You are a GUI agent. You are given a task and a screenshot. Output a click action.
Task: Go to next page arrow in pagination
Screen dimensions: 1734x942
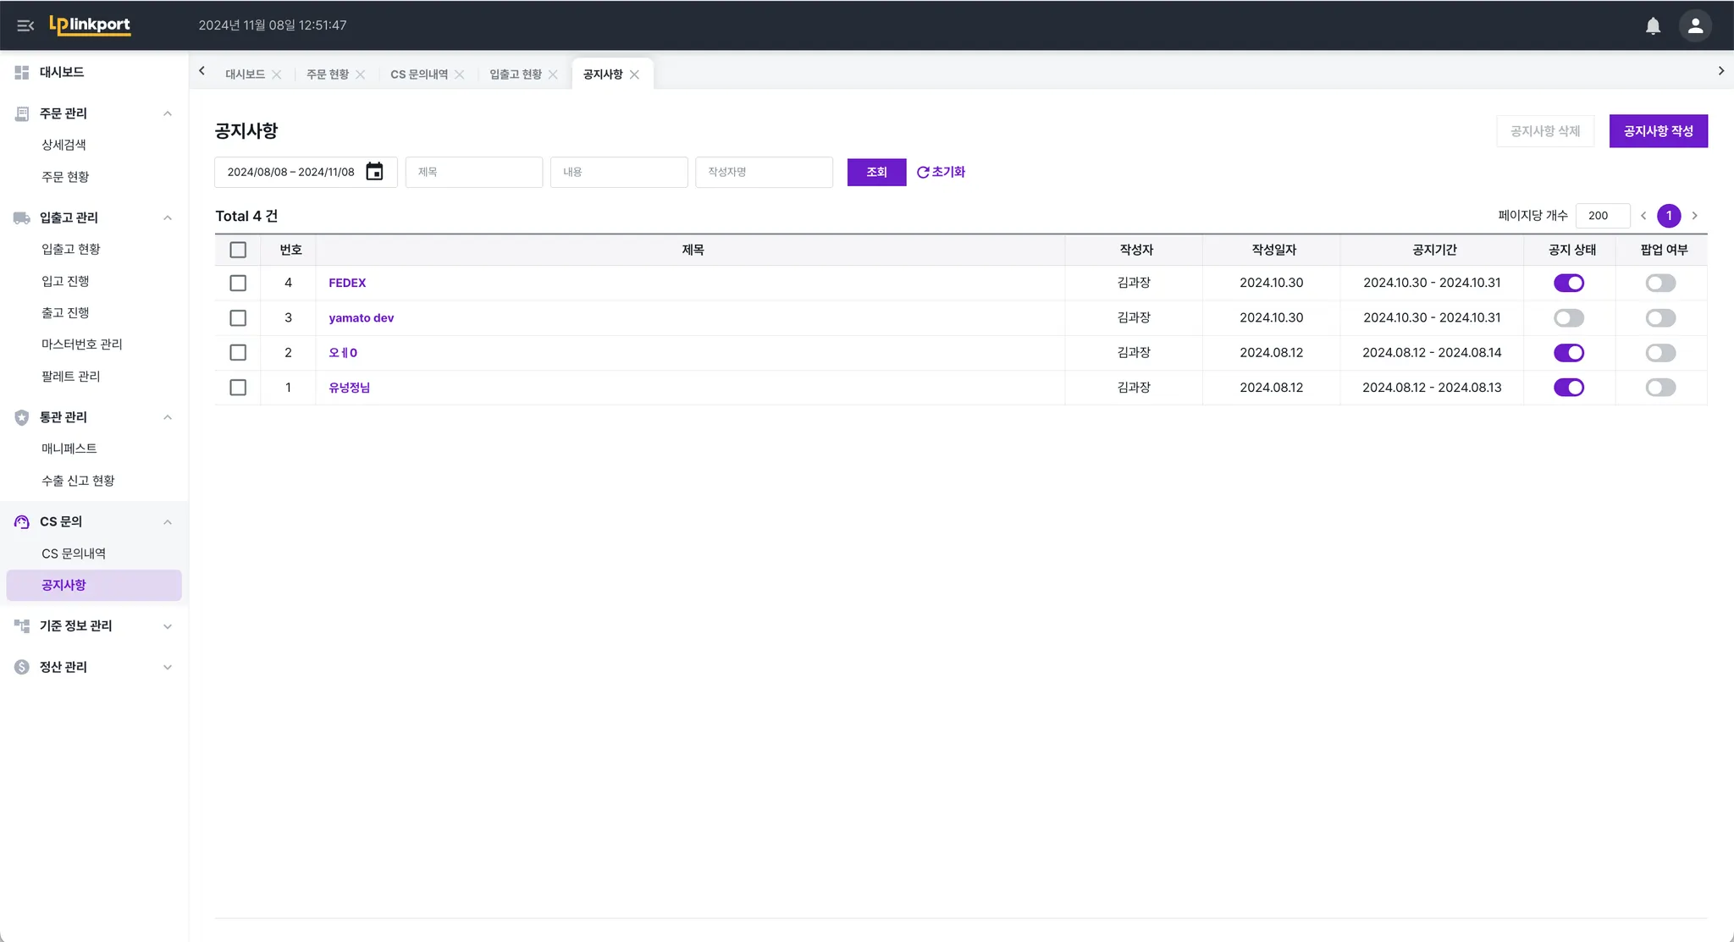pyautogui.click(x=1694, y=216)
